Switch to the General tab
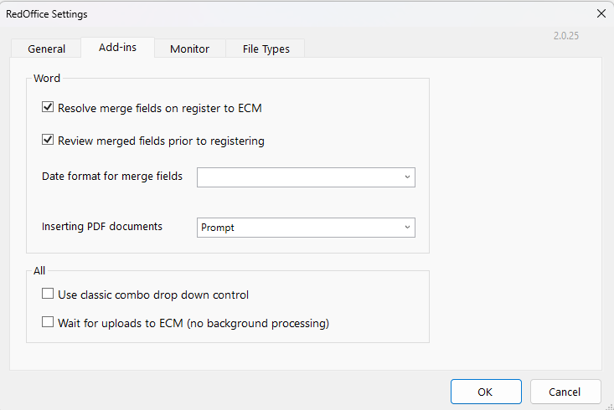This screenshot has width=614, height=410. click(x=46, y=49)
